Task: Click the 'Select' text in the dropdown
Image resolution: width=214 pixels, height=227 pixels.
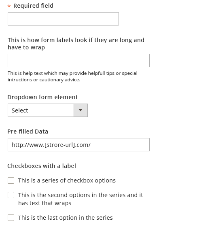Action: pos(20,110)
